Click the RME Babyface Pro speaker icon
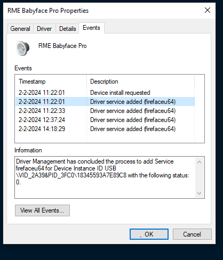This screenshot has height=260, width=223. click(x=23, y=48)
